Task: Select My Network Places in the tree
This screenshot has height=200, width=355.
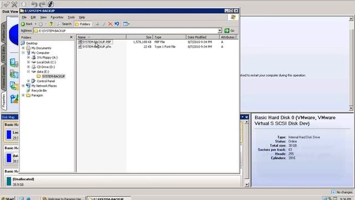Action: pyautogui.click(x=44, y=86)
